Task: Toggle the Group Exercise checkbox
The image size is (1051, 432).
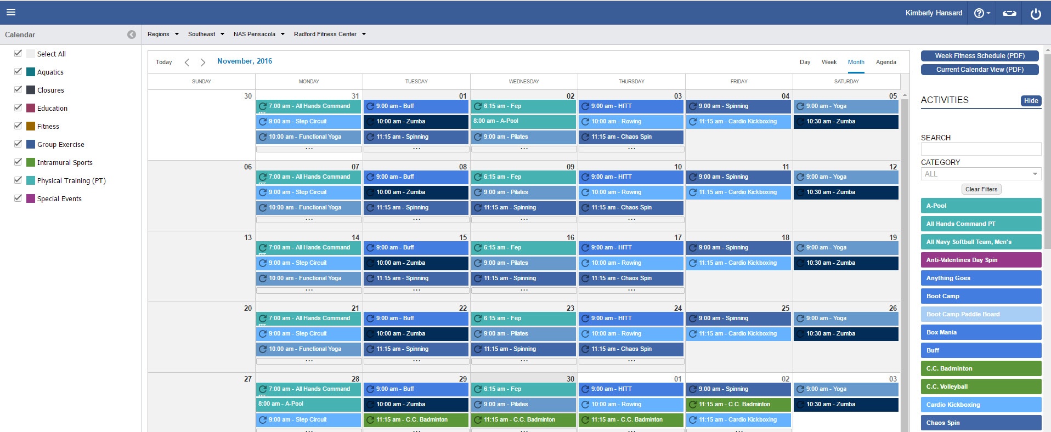Action: click(x=18, y=144)
